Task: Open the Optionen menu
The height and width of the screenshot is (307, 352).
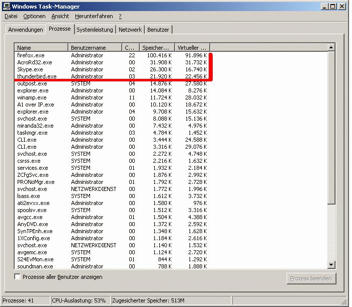Action: (34, 16)
